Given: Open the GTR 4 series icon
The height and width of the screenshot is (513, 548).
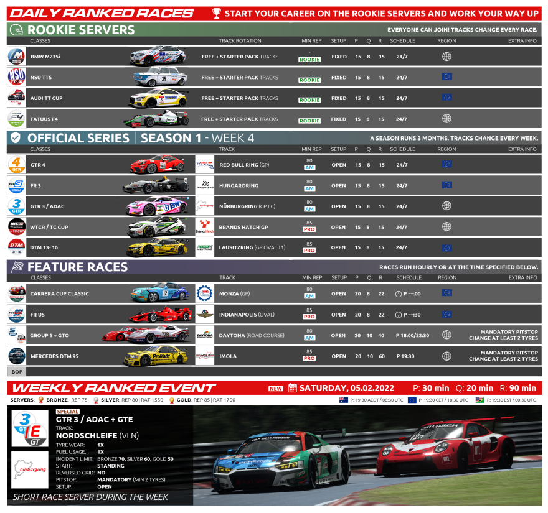Looking at the screenshot, I should pos(16,165).
